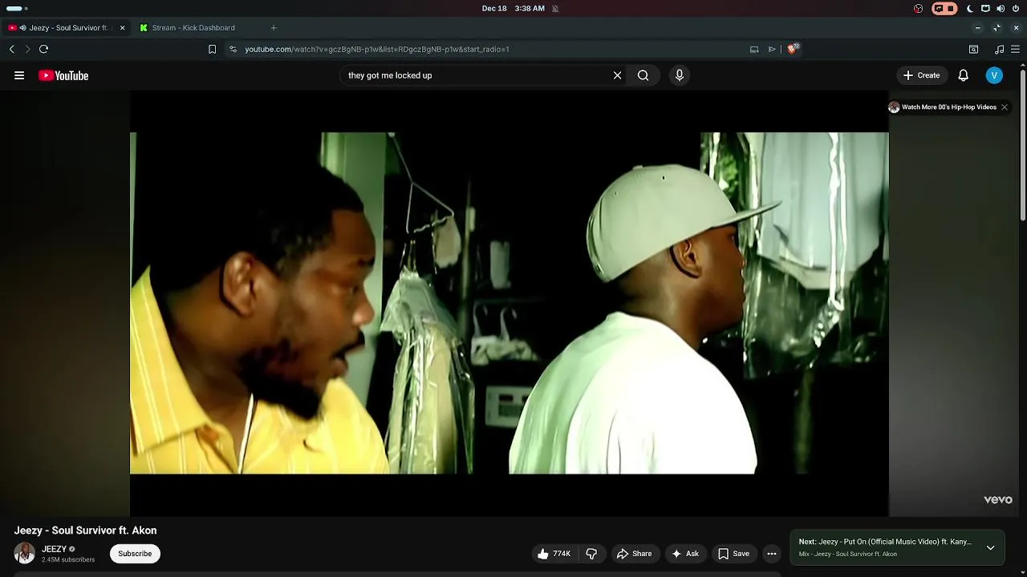Open the account avatar menu

(994, 75)
